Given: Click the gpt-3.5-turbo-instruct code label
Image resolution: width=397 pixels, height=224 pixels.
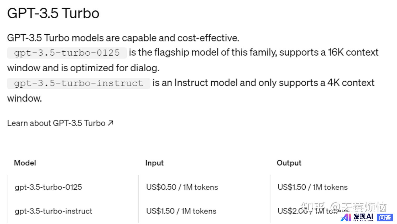Looking at the screenshot, I should tap(79, 83).
